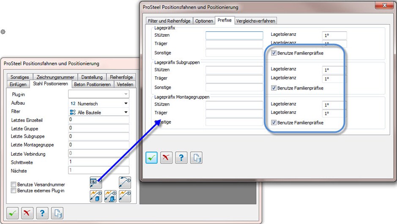The image size is (397, 224).
Task: Confirm with green checkmark in left dialog
Action: click(12, 213)
